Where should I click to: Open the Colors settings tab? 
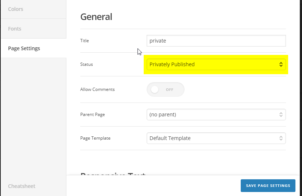(x=16, y=9)
